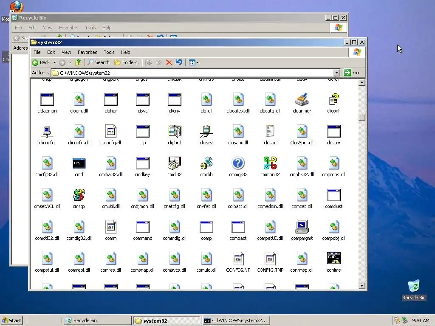This screenshot has height=326, width=435.
Task: Click the Start button
Action: (x=11, y=320)
